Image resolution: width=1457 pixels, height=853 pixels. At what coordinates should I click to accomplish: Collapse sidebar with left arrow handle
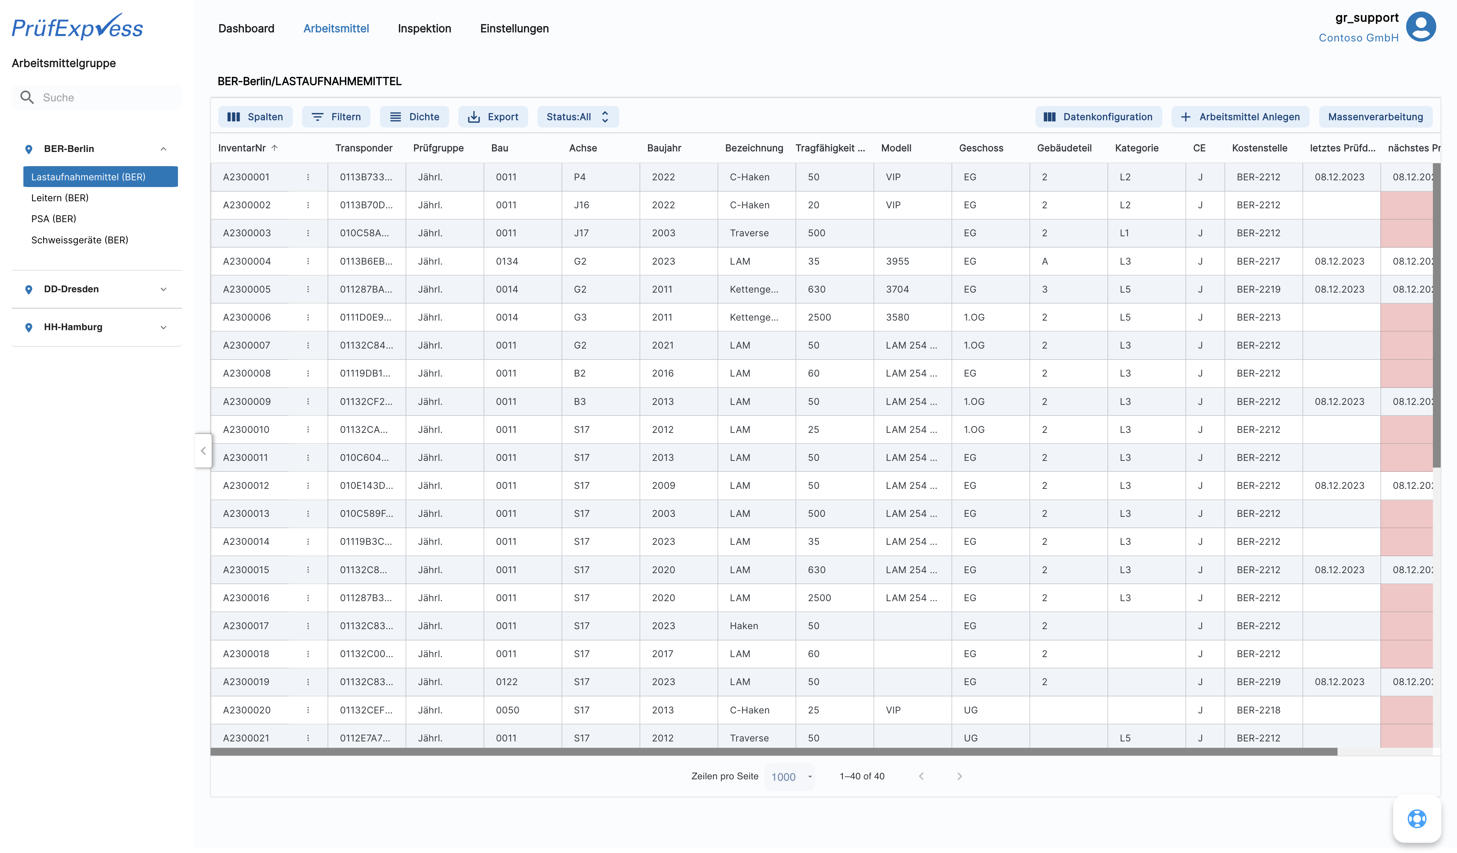click(x=203, y=450)
